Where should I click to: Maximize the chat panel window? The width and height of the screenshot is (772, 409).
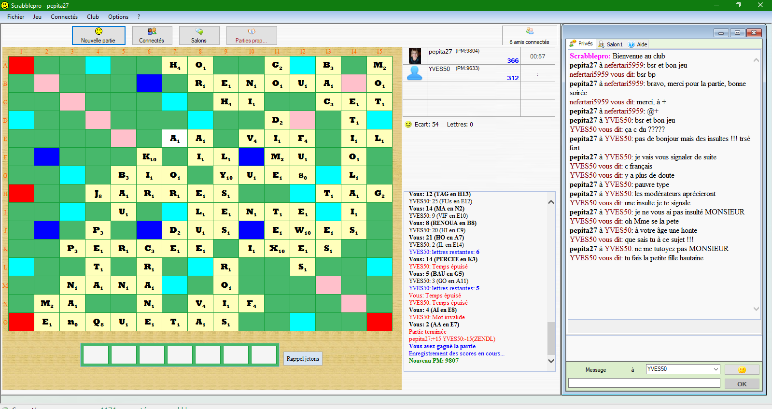(x=737, y=33)
